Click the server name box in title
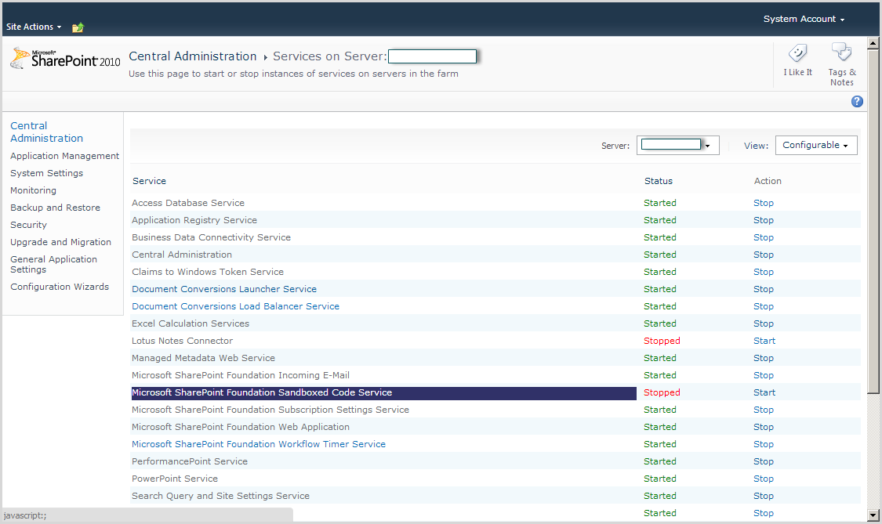 (432, 56)
